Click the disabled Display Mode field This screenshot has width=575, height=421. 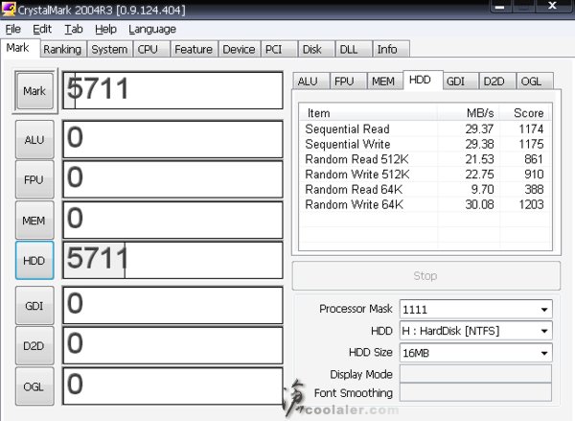(475, 374)
